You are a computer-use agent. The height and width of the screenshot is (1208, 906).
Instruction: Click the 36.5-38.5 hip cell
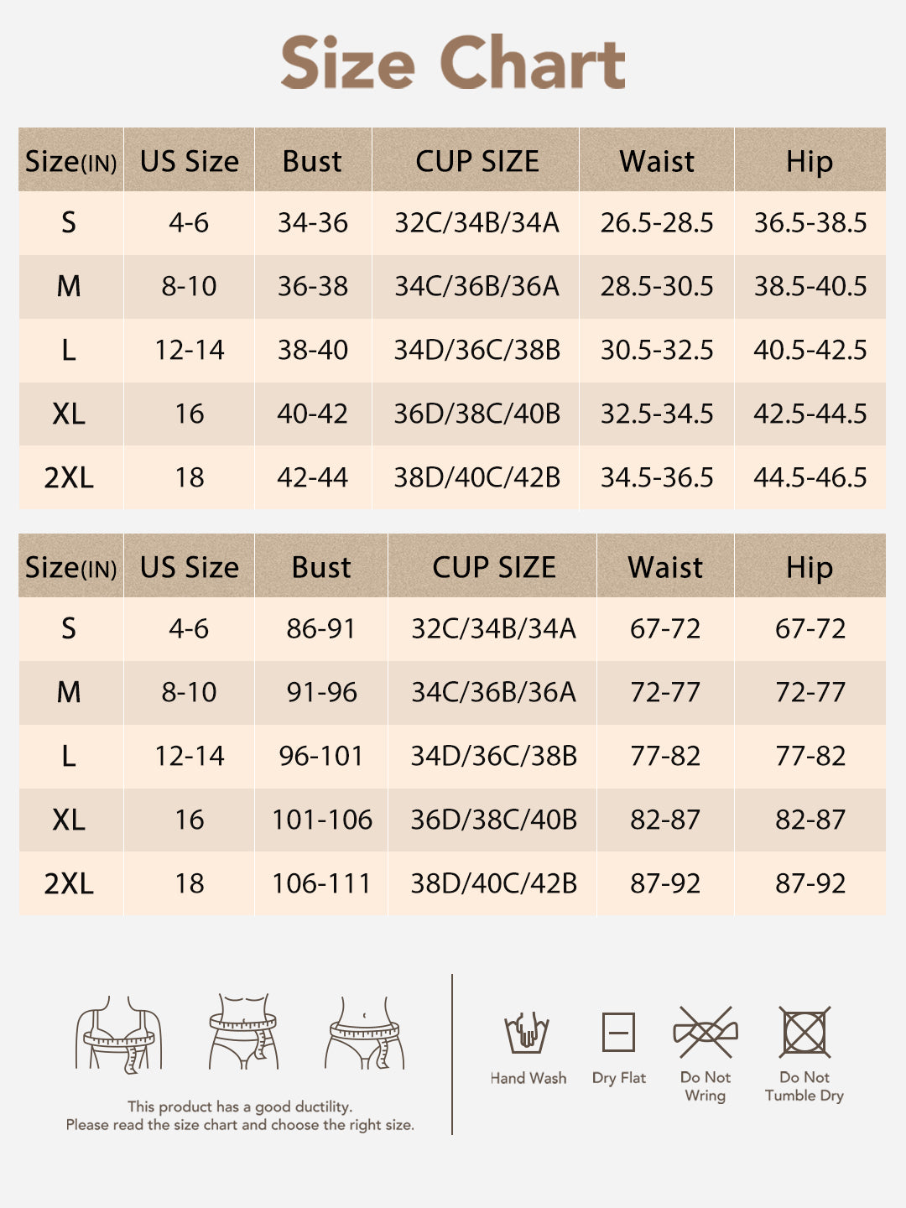(810, 223)
